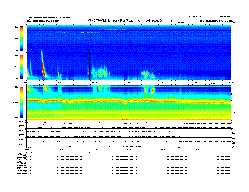Click the RAD1 color scale bar
Viewport: 249px width, 192px height.
[x=21, y=67]
